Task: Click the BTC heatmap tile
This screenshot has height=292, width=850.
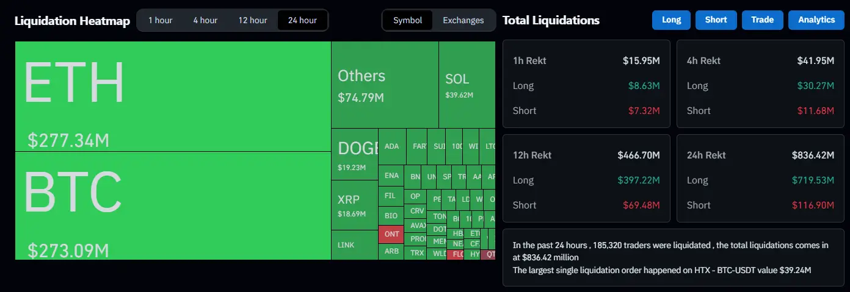Action: point(173,205)
